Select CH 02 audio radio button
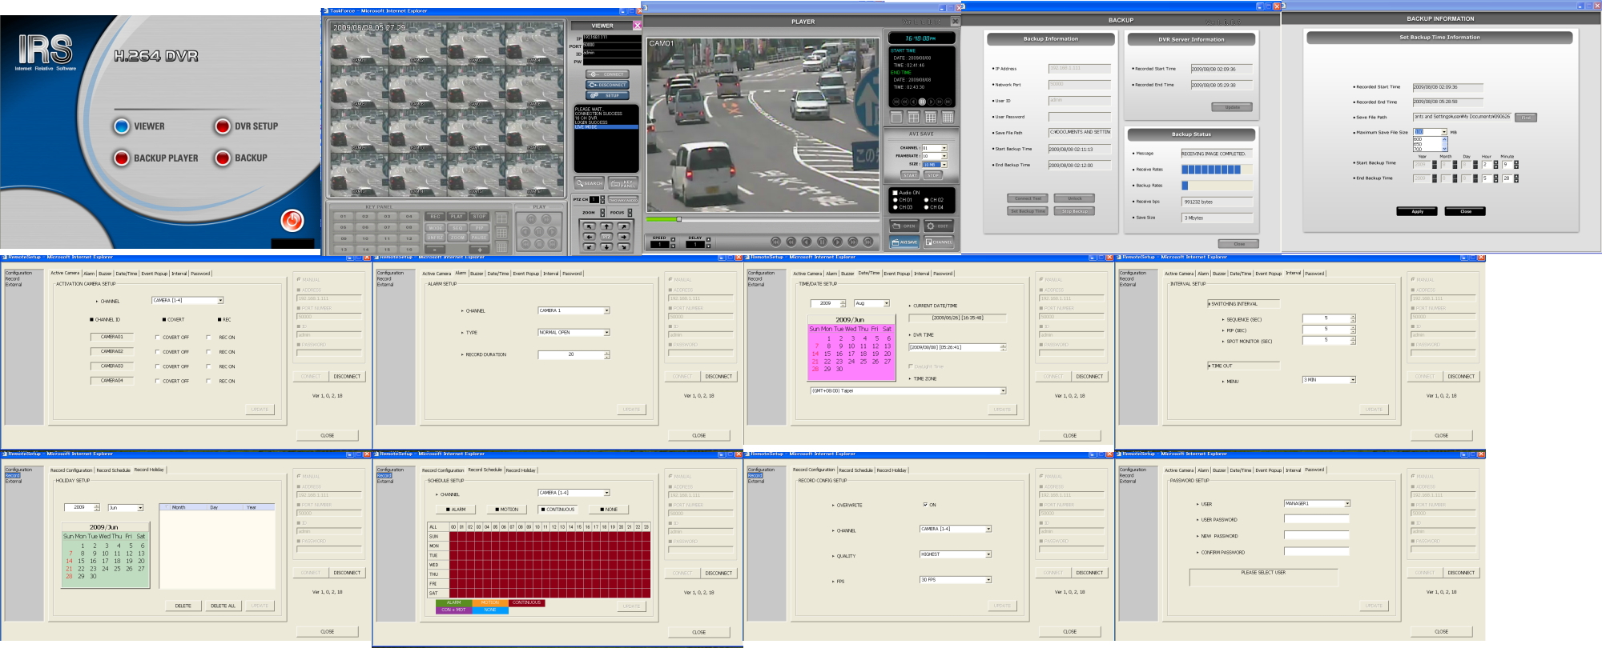The image size is (1602, 648). (926, 200)
